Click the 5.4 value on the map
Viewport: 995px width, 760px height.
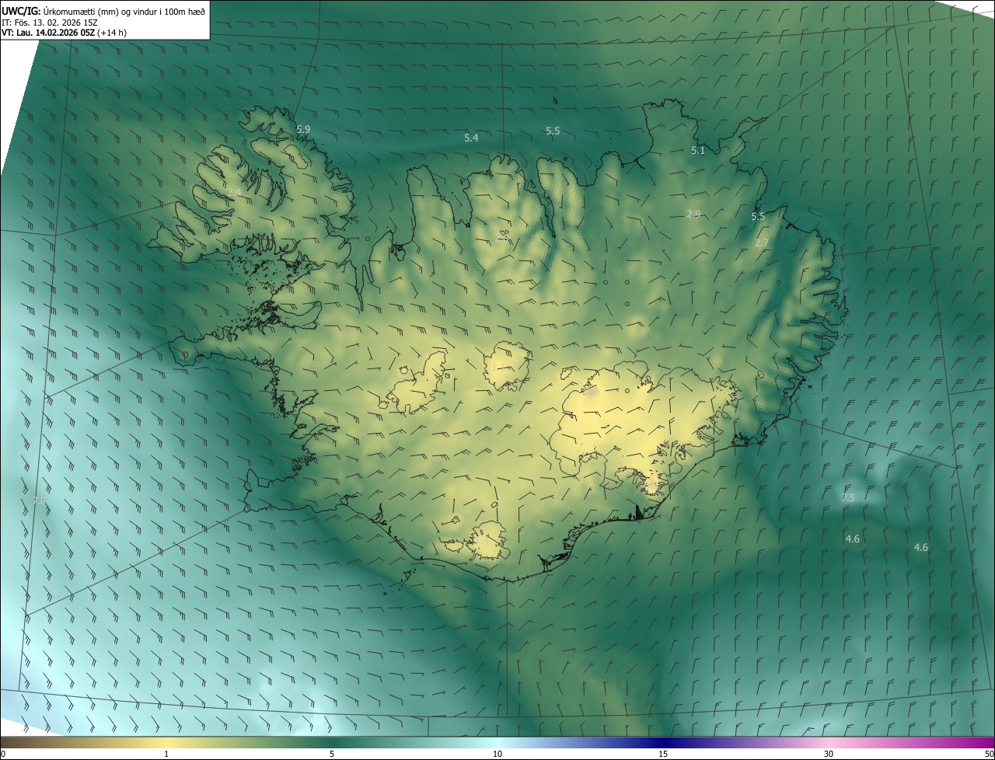[471, 138]
